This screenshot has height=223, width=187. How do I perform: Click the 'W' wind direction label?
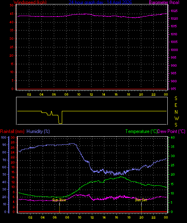(177, 118)
